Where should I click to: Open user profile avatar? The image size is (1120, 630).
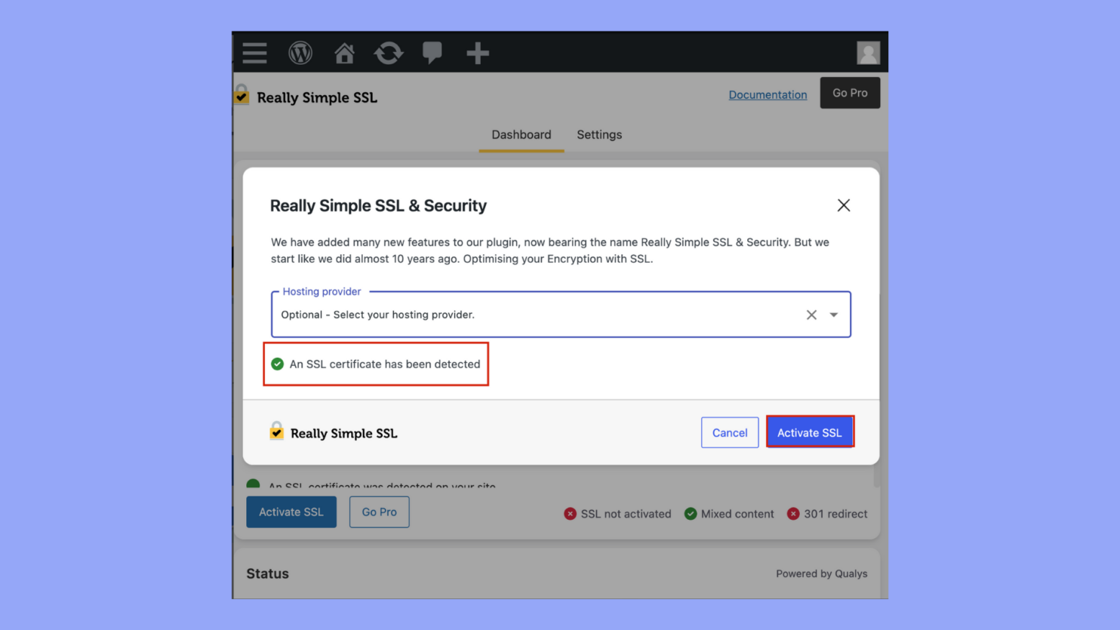tap(868, 53)
